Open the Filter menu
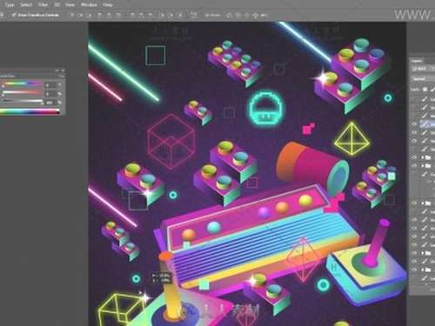This screenshot has width=435, height=326. coord(43,5)
